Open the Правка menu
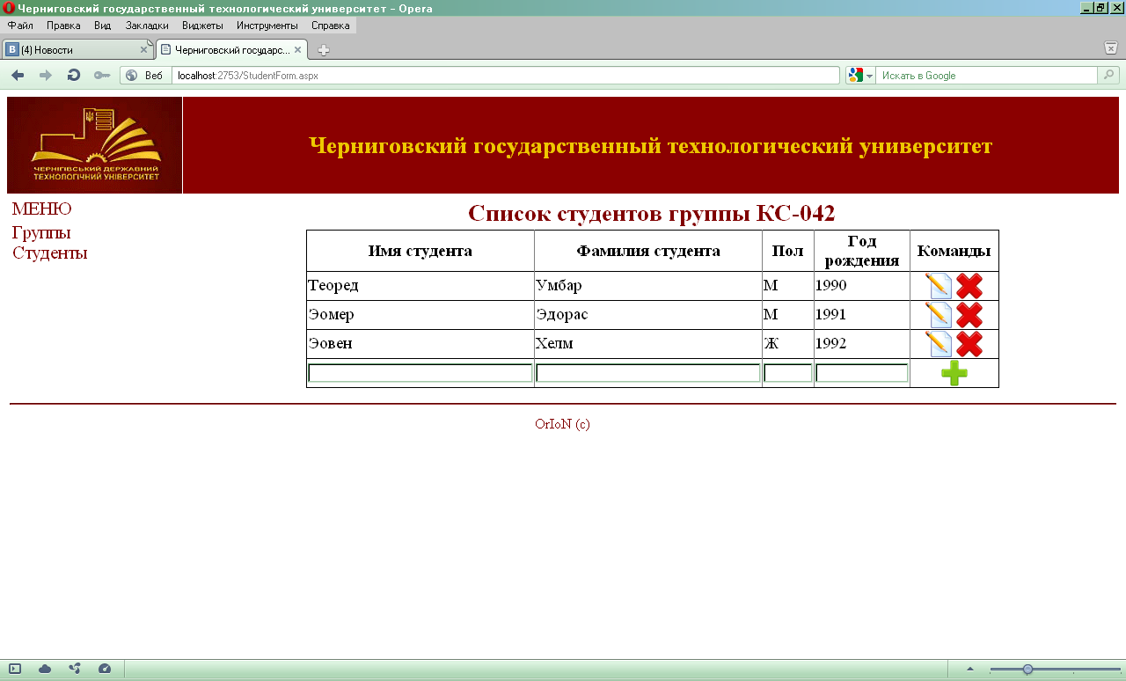The image size is (1126, 681). pos(63,26)
